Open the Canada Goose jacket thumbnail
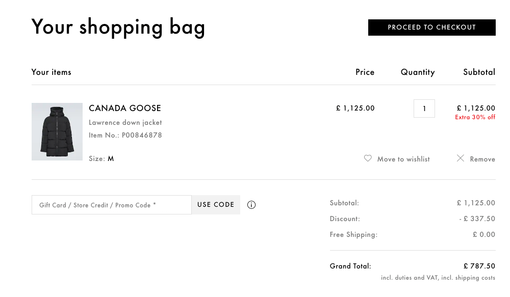Image resolution: width=510 pixels, height=297 pixels. (57, 132)
